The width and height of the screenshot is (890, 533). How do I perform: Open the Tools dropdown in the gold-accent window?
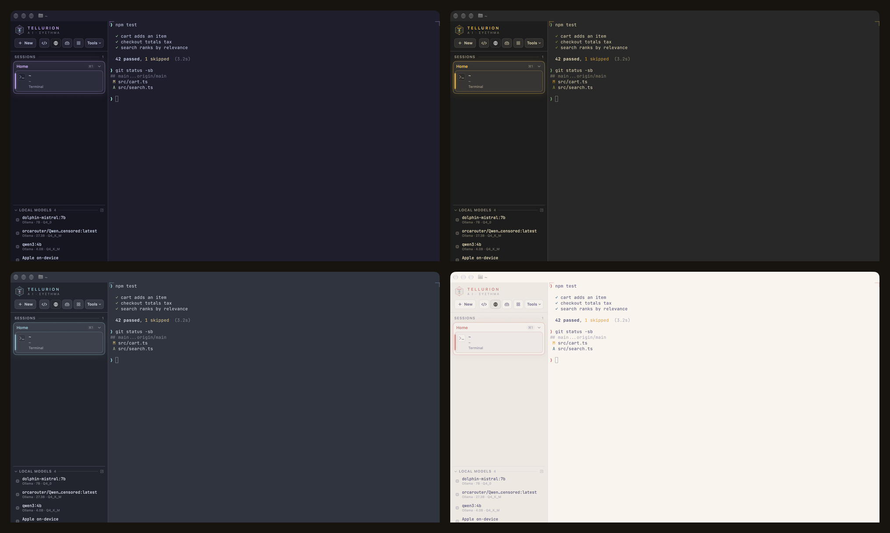[x=534, y=43]
